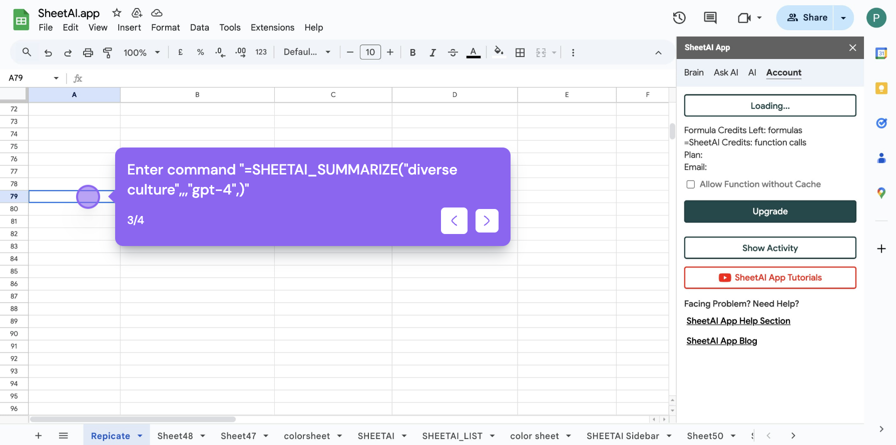This screenshot has width=896, height=445.
Task: Add a new sheet plus button
Action: pos(38,435)
